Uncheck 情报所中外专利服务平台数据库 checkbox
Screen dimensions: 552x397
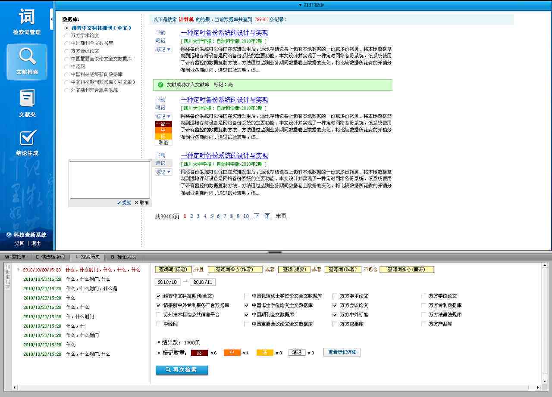coord(158,305)
